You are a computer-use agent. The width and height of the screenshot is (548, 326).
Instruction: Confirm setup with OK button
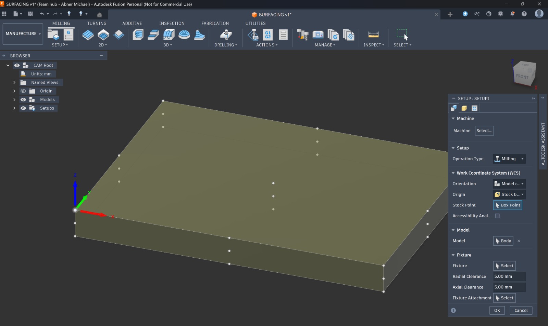click(x=497, y=310)
